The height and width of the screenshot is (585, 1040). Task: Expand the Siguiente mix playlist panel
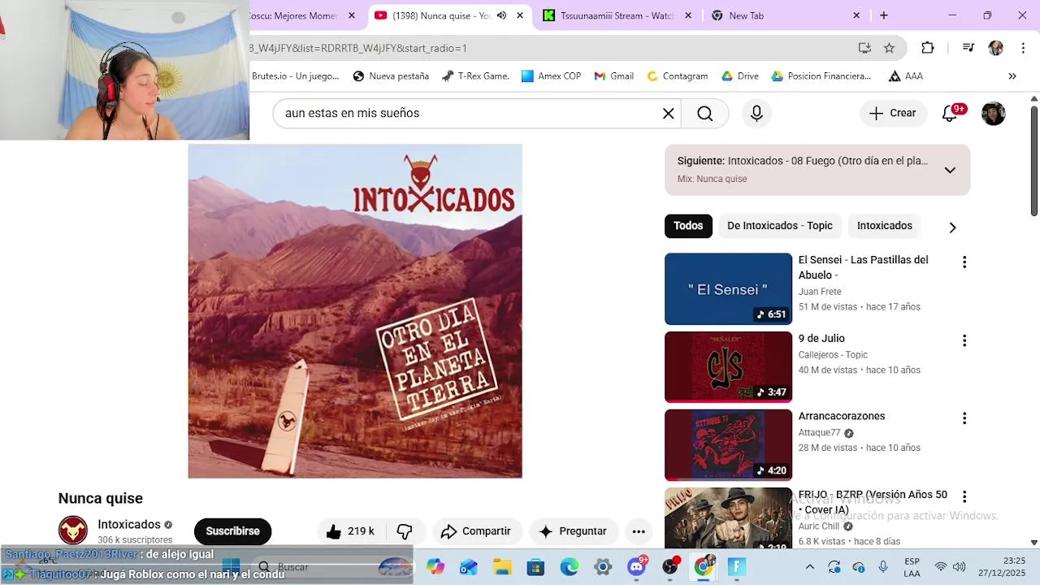coord(950,170)
